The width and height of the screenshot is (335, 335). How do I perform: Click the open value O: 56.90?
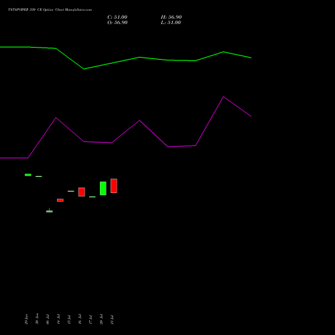pos(117,23)
